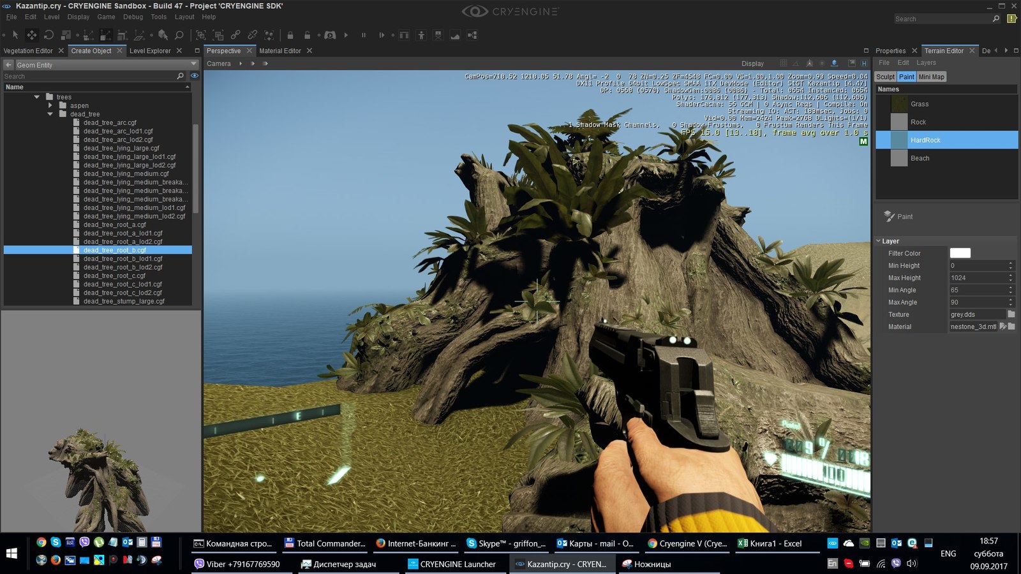The height and width of the screenshot is (574, 1021).
Task: Switch to Properties tab
Action: pos(891,50)
